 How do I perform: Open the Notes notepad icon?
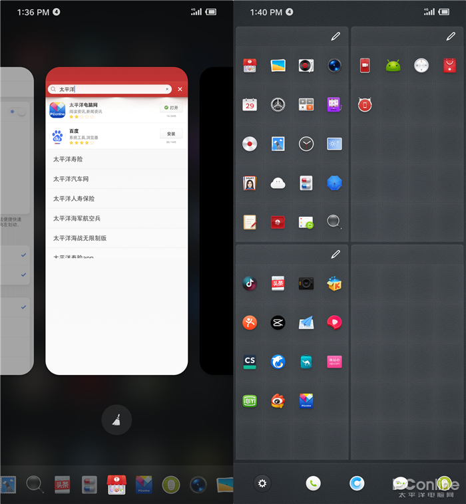click(x=250, y=222)
